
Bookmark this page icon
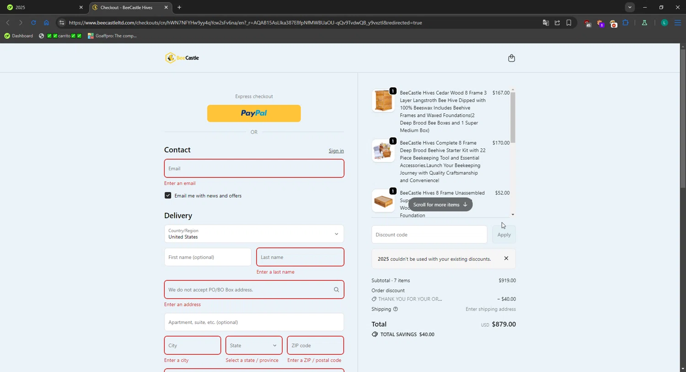pos(569,22)
